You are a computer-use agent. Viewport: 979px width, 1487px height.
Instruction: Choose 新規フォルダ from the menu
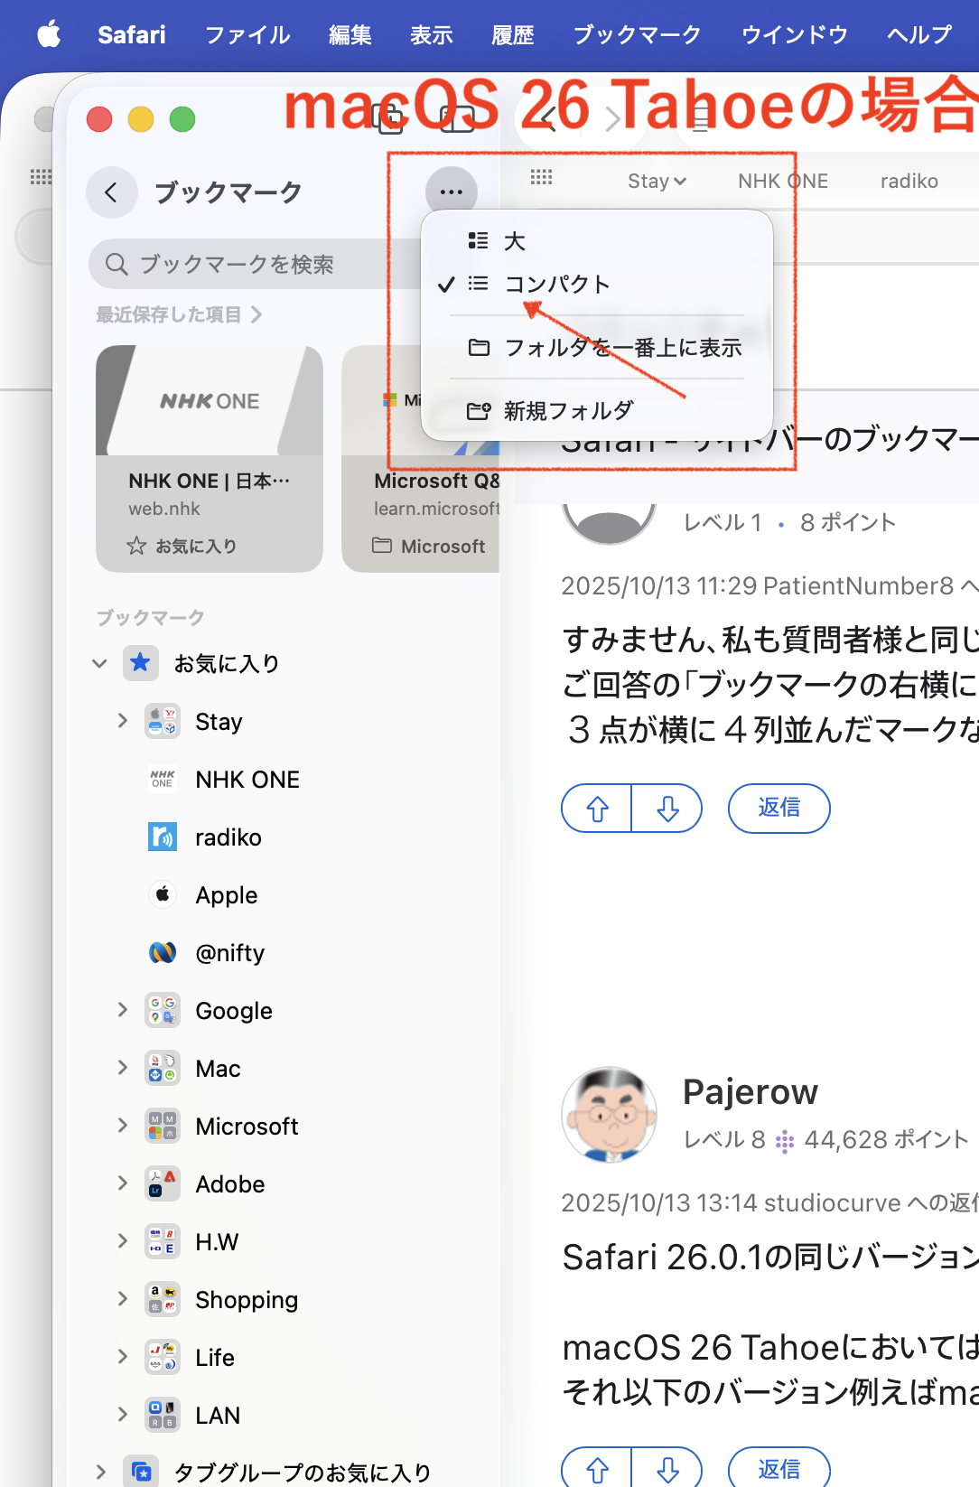tap(596, 410)
